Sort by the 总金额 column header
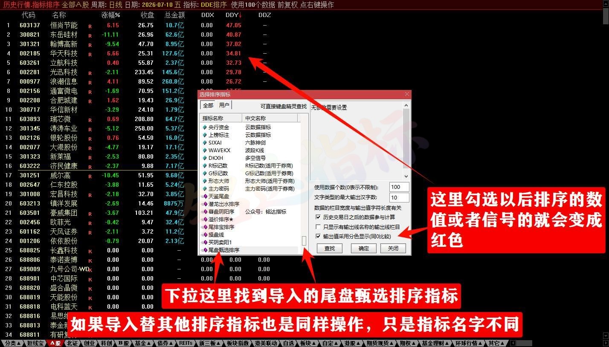 [x=174, y=15]
